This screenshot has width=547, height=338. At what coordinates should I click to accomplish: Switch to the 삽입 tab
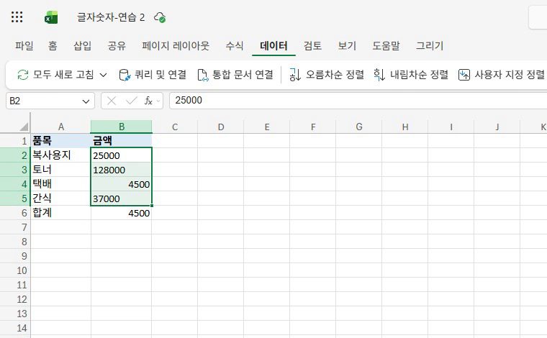pyautogui.click(x=82, y=45)
